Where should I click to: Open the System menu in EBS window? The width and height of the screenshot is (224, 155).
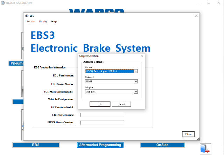[x=31, y=22]
